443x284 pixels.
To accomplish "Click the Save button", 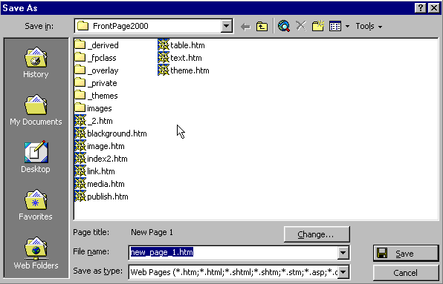I will click(406, 254).
